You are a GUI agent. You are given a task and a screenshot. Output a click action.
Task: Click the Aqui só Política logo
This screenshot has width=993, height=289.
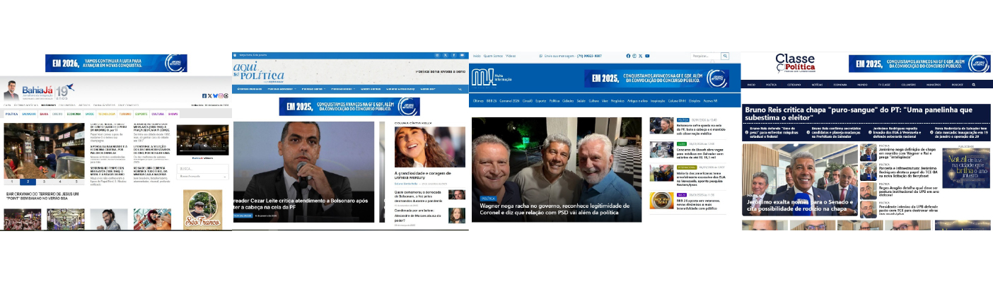coord(259,73)
